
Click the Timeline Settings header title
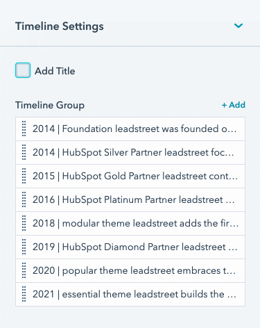[x=60, y=26]
